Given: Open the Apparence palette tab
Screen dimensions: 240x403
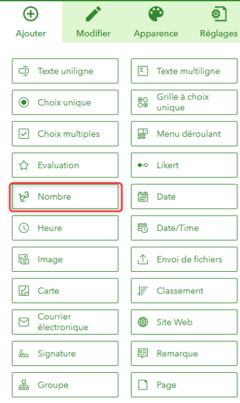Looking at the screenshot, I should click(x=156, y=22).
